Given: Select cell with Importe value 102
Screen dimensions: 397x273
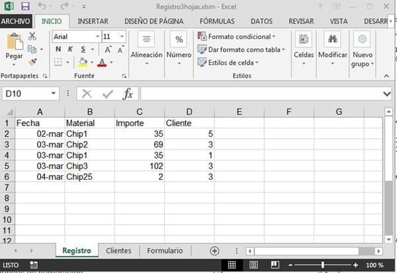Looking at the screenshot, I should click(x=140, y=166).
